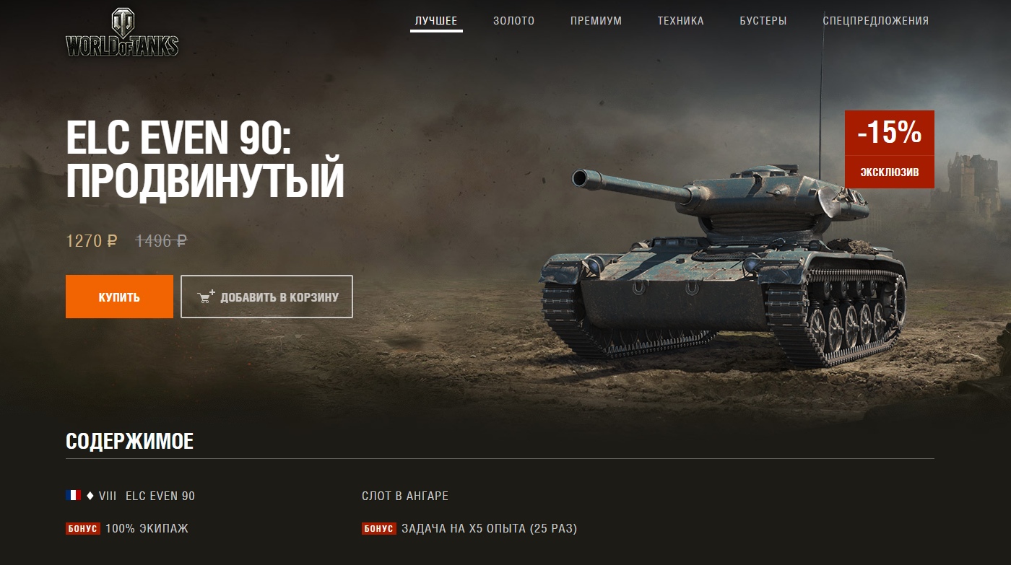Go to the ПРЕМИУМ section
Viewport: 1011px width, 565px height.
(x=596, y=21)
